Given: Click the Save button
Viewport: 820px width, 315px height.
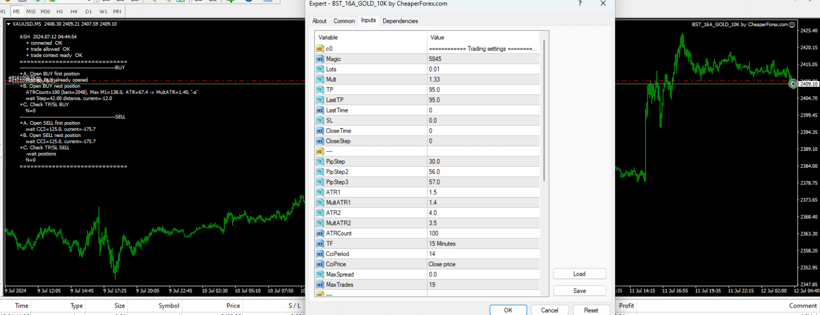Looking at the screenshot, I should coord(579,291).
